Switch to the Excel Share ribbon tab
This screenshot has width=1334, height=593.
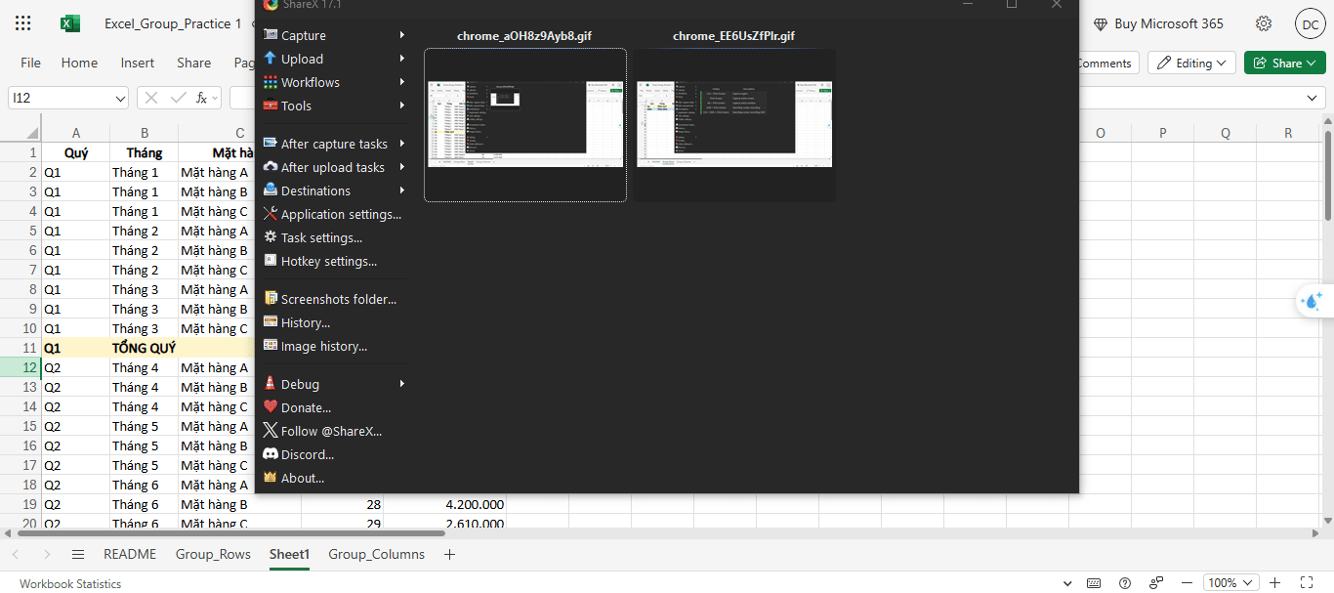click(x=194, y=63)
